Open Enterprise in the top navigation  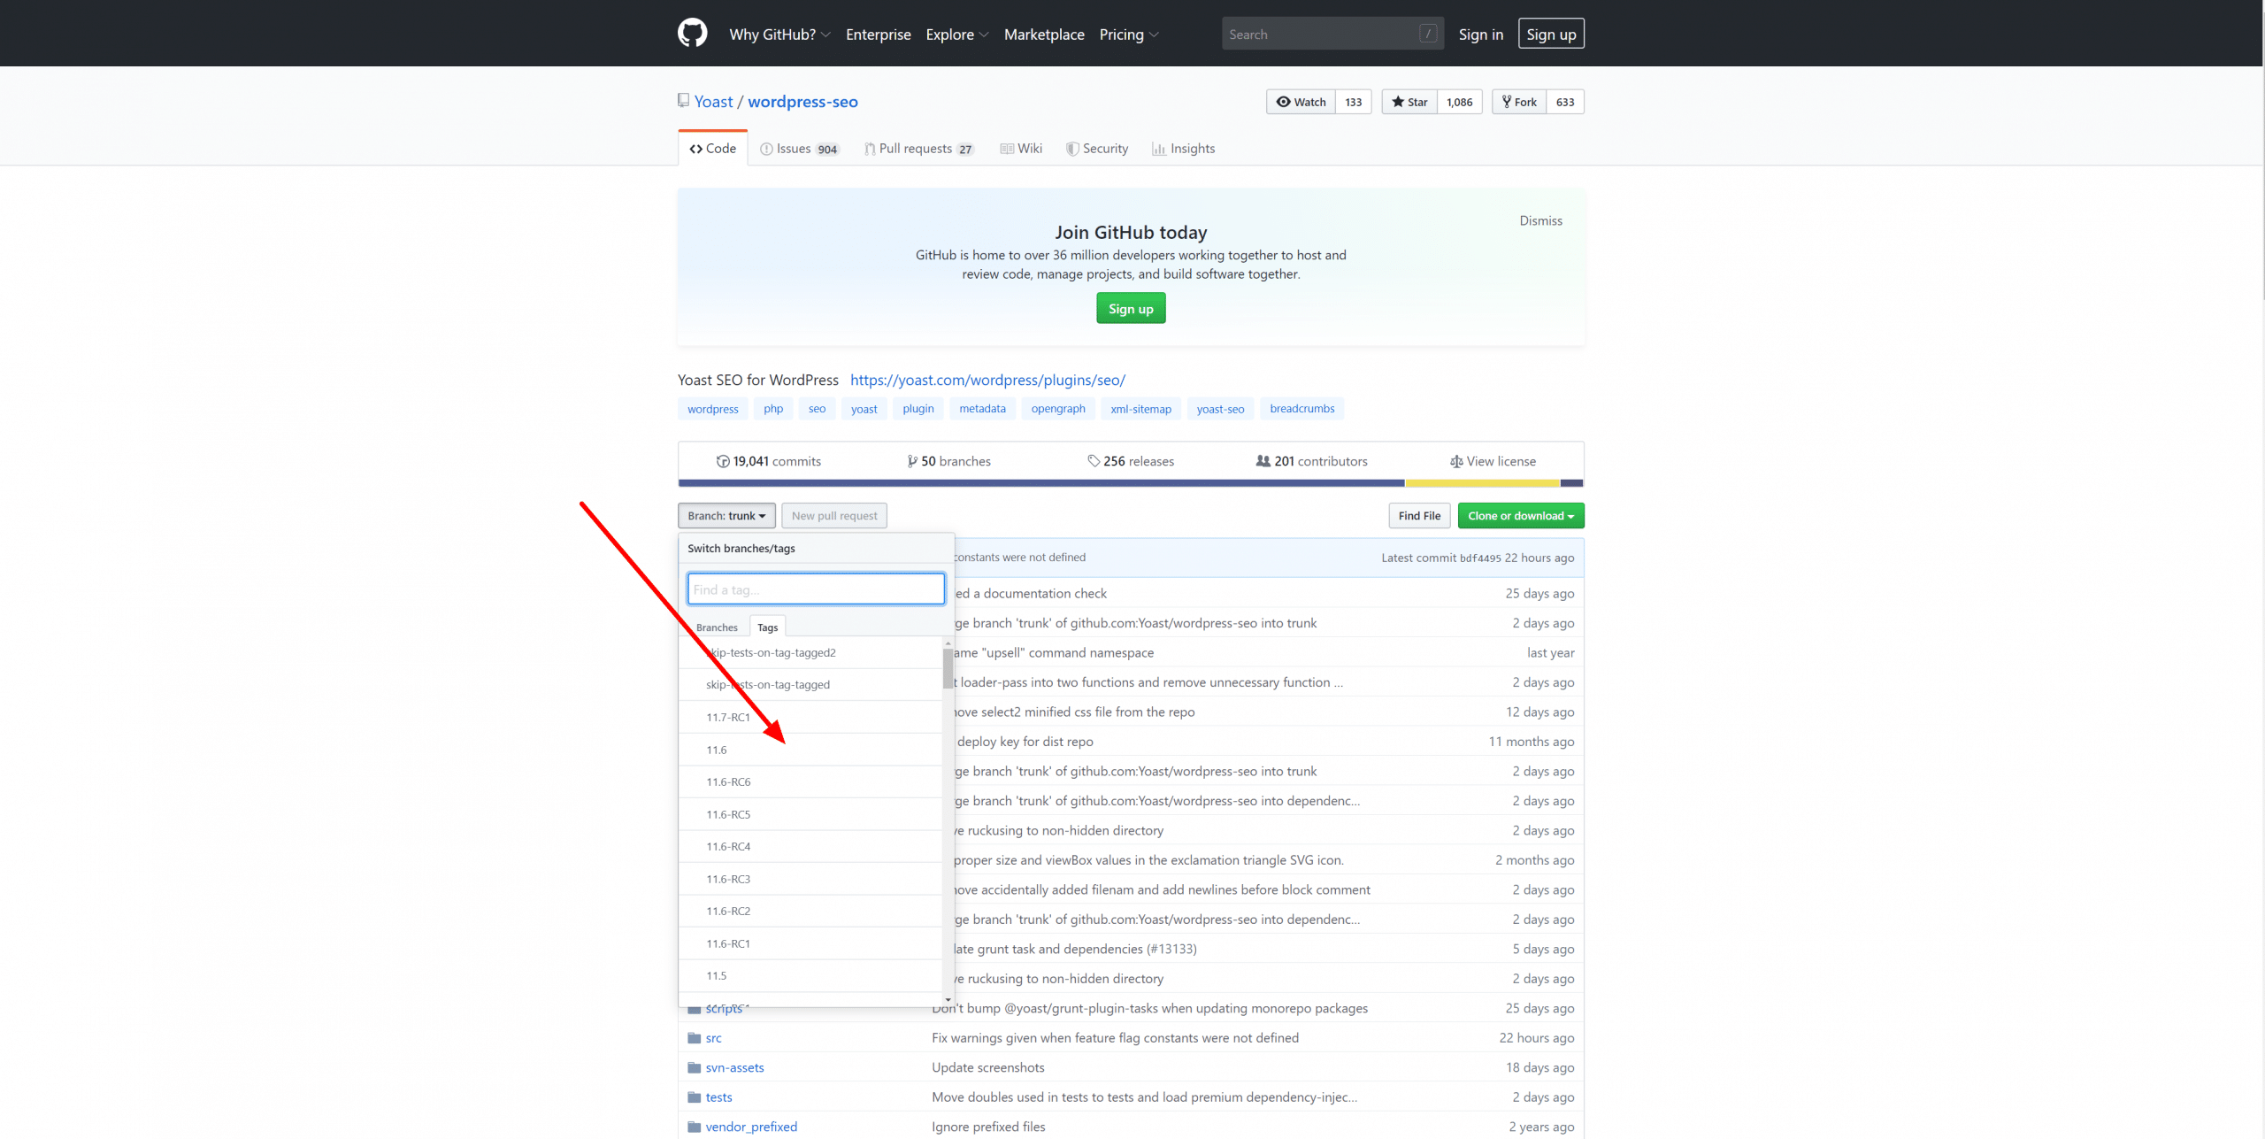click(x=878, y=35)
